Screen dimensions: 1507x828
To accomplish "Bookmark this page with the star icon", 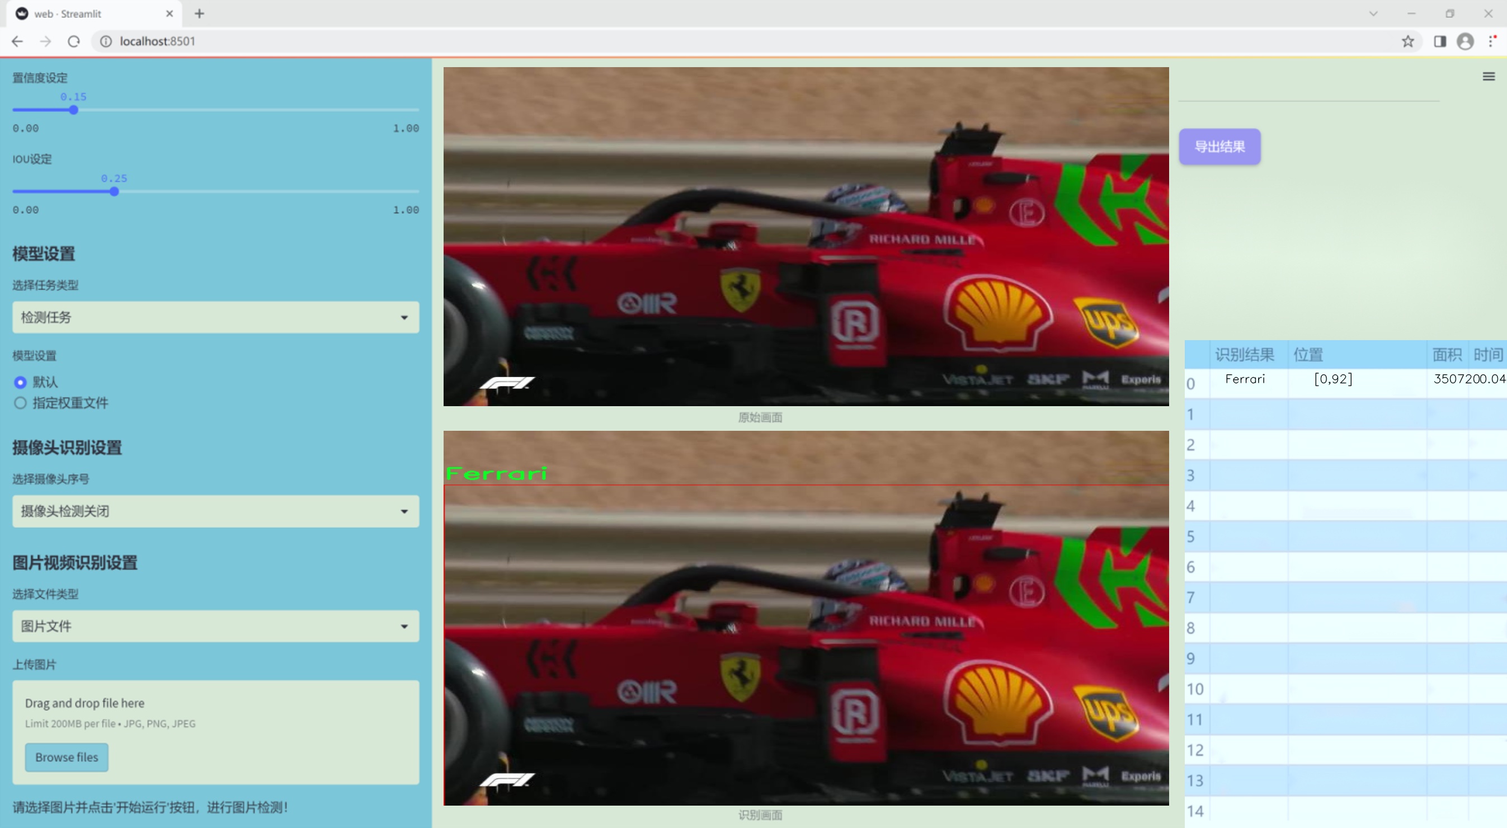I will click(x=1407, y=41).
